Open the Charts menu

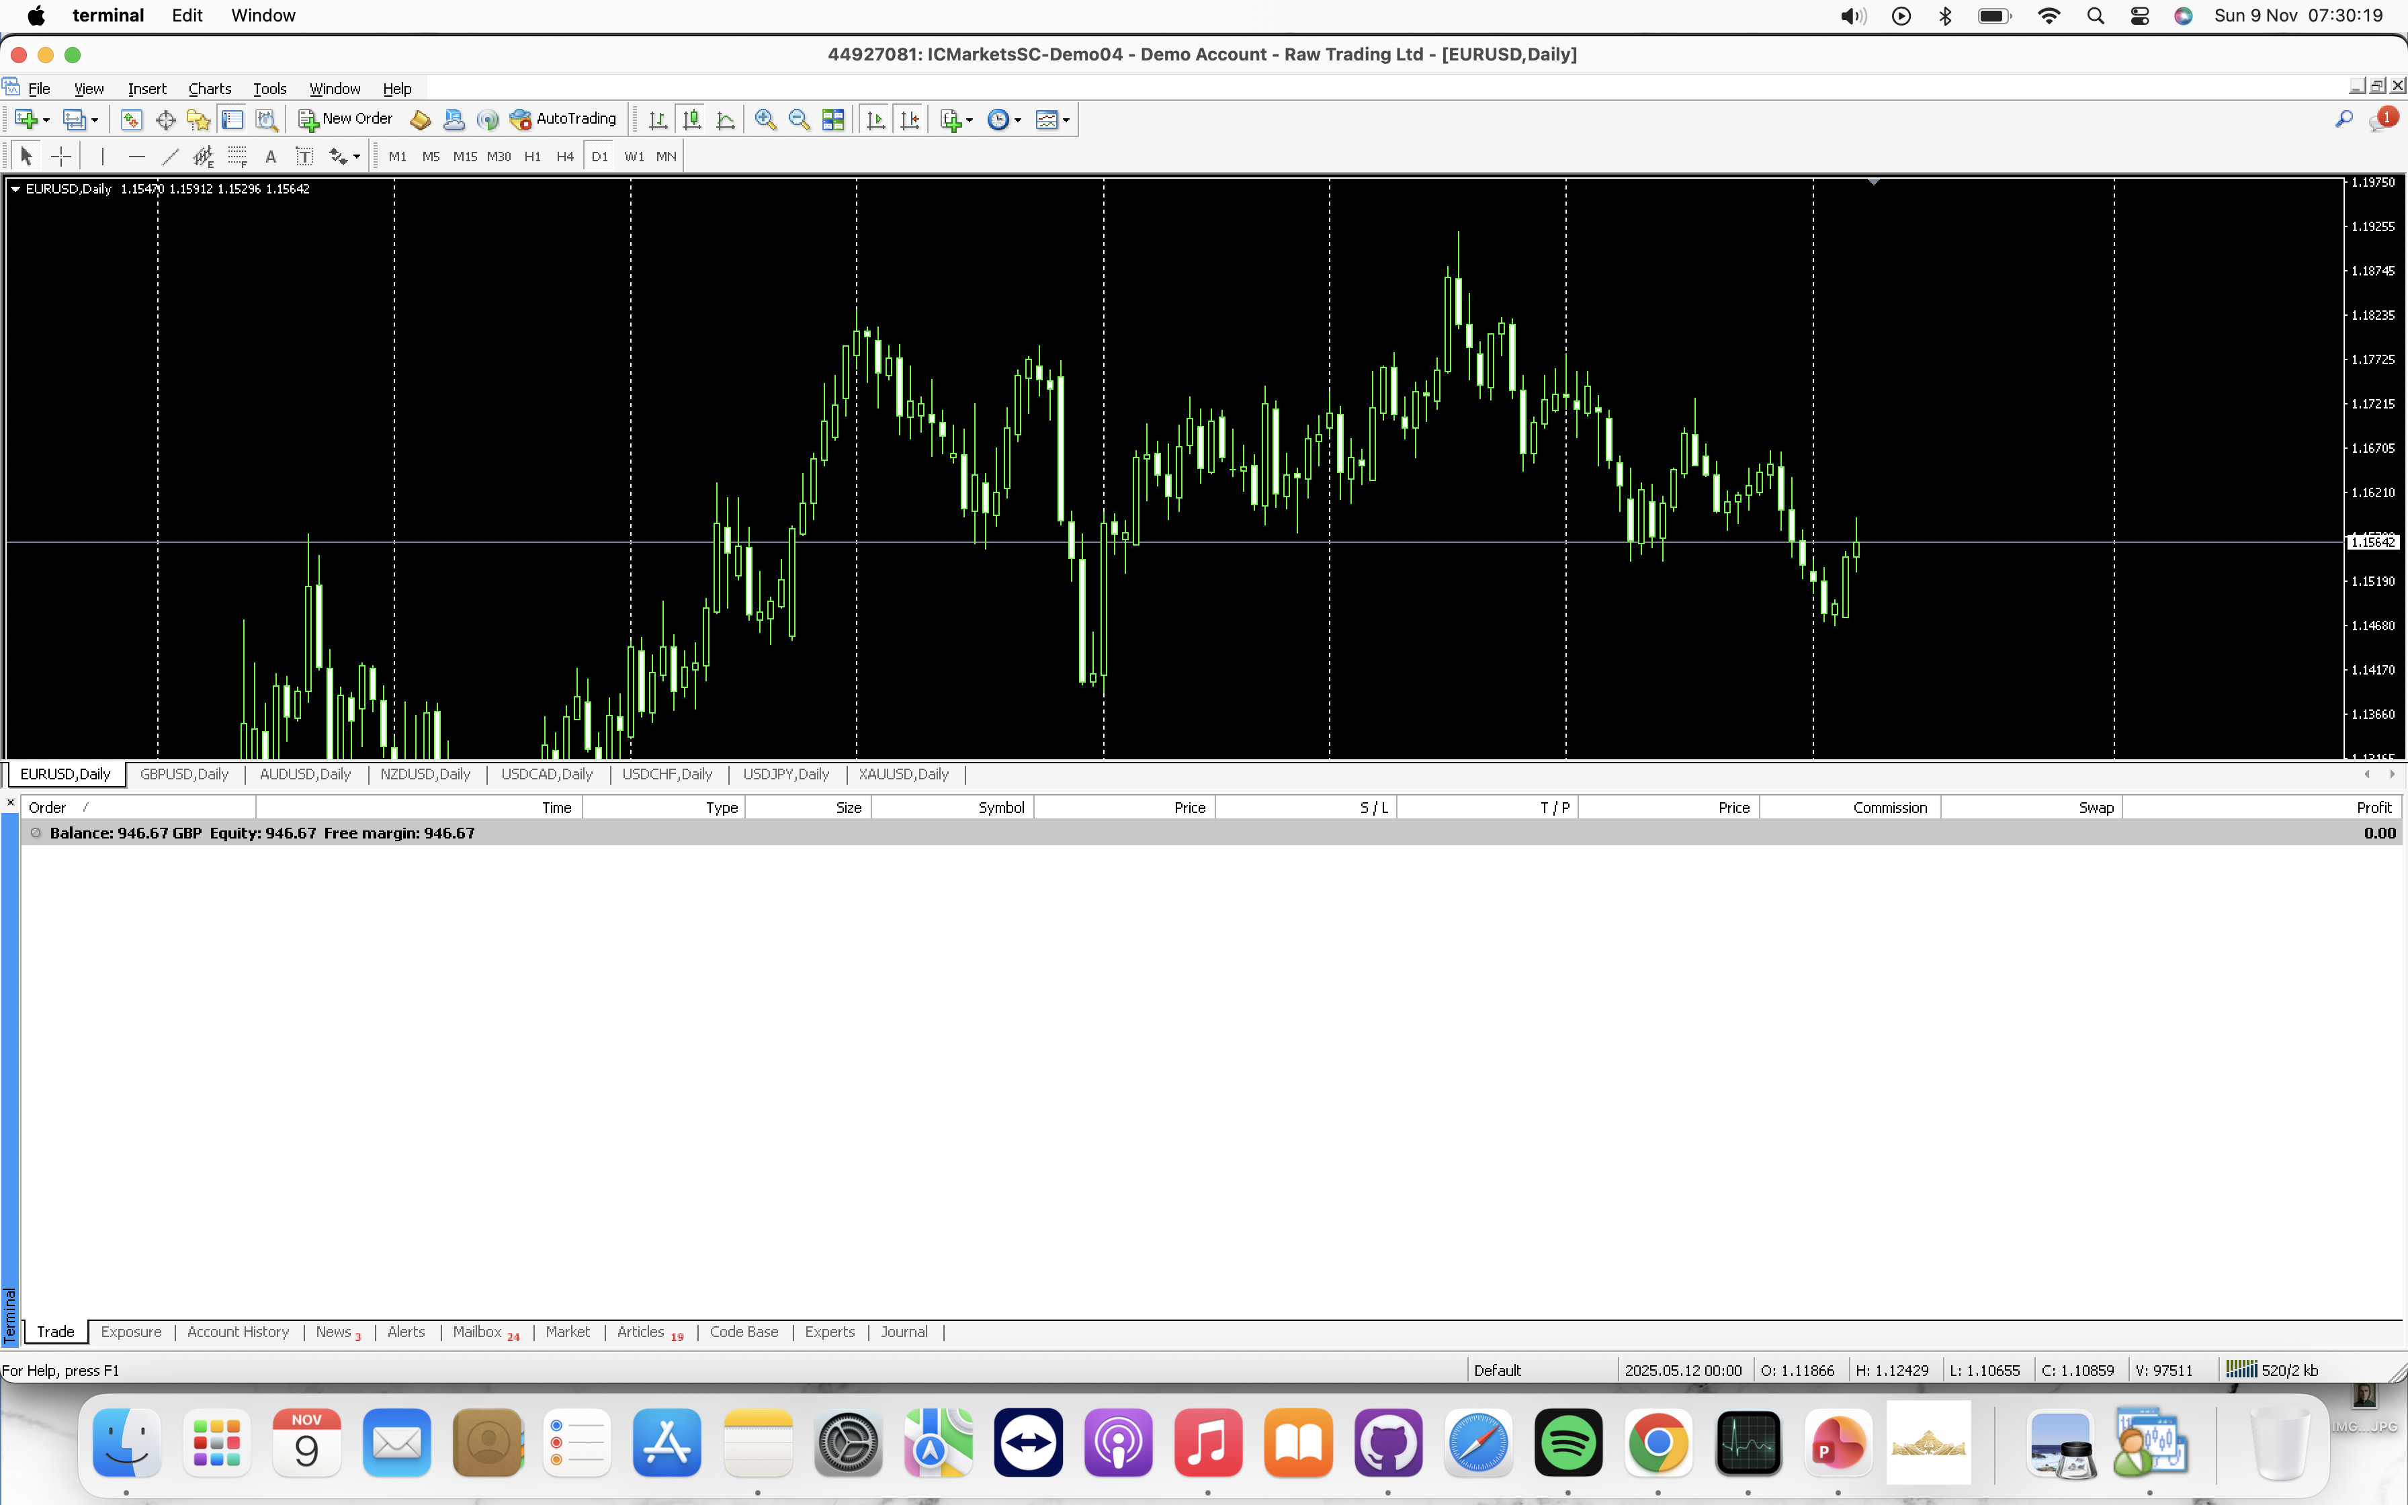point(209,89)
